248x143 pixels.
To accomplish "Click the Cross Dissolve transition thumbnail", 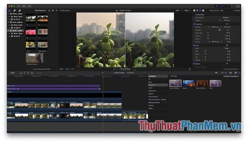I will tap(175, 83).
